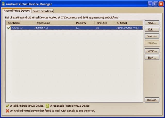Click the ARM (armeabi-v7a) cell

pos(127,28)
